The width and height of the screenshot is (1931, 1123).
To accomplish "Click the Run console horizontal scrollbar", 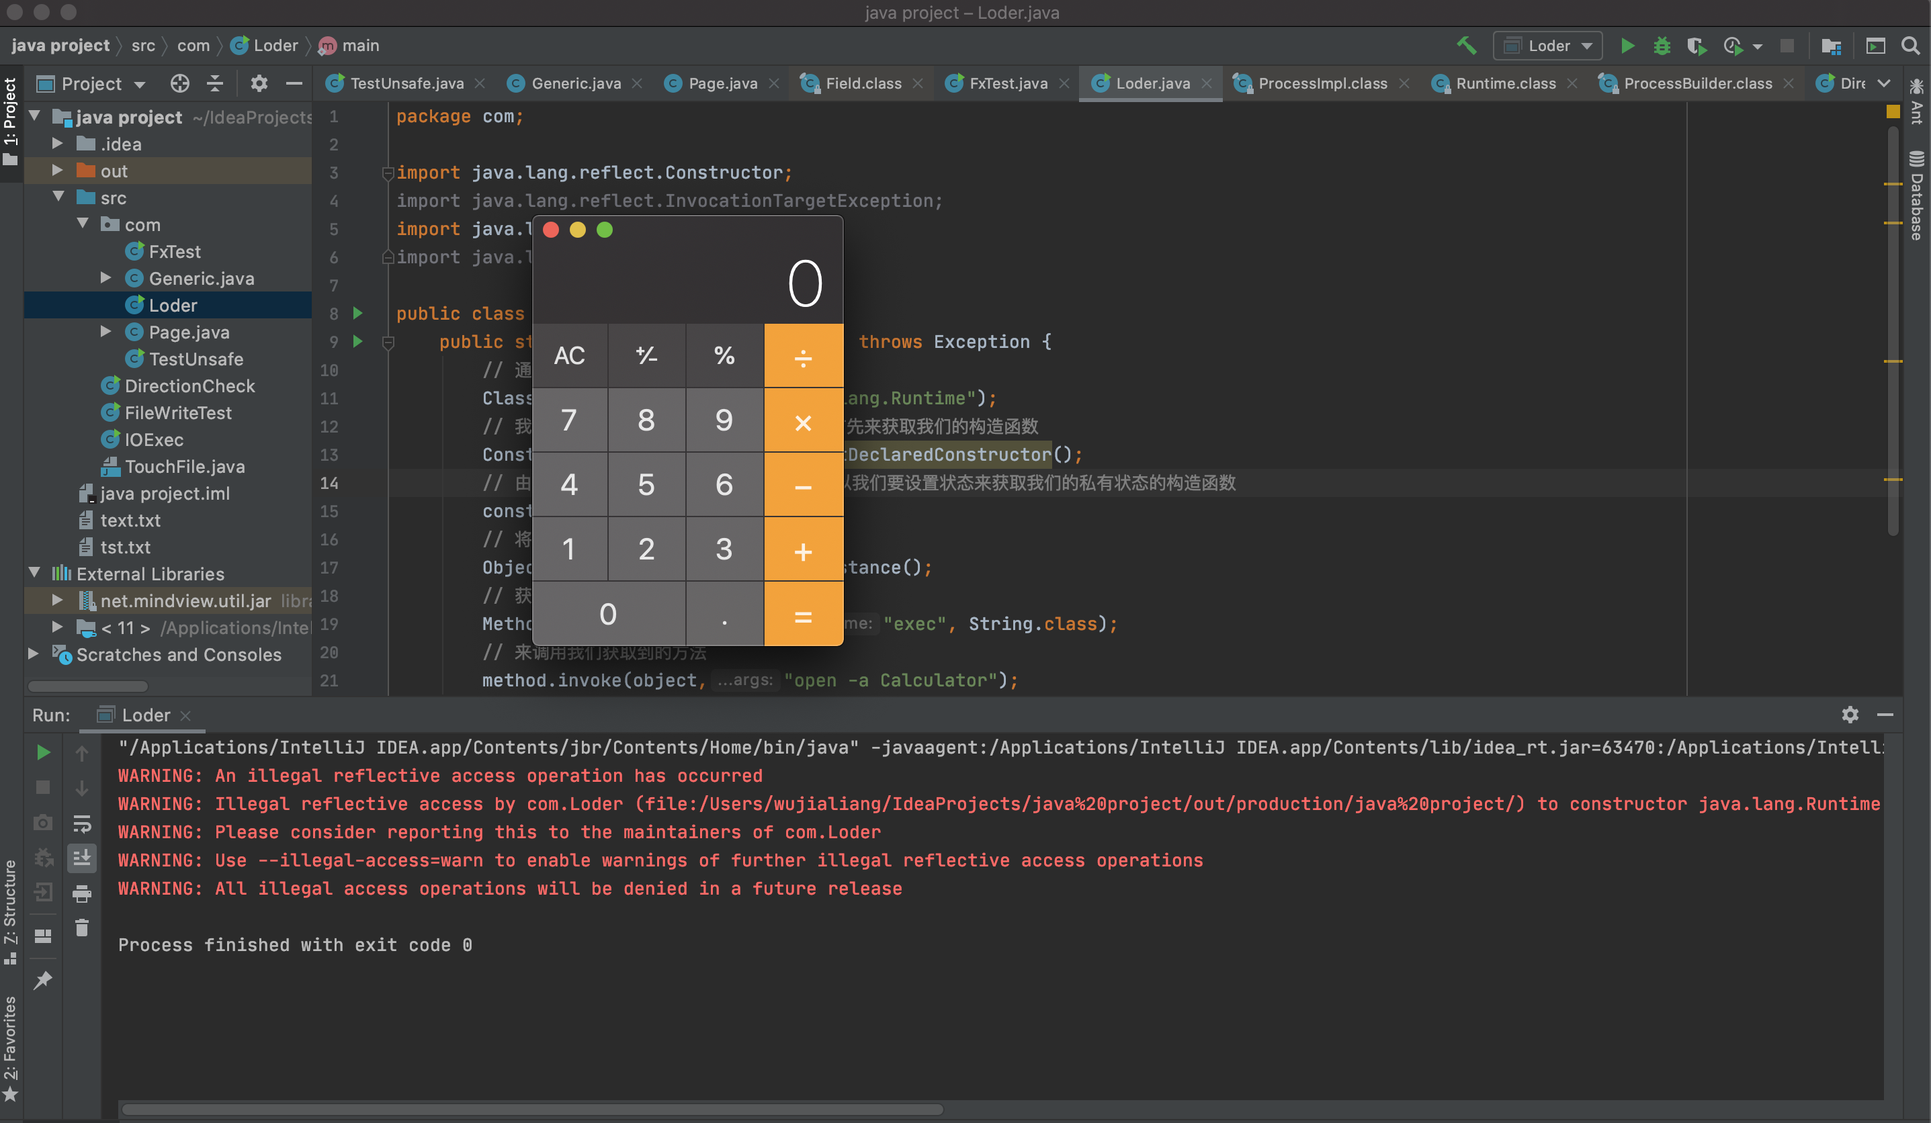I will [x=533, y=1108].
